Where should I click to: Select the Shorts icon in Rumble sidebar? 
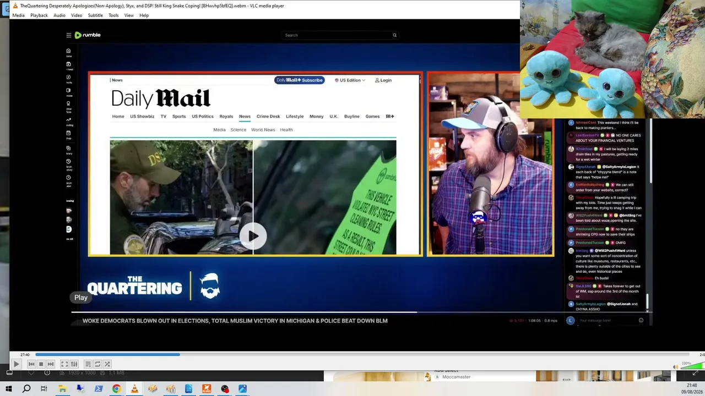coord(69,78)
